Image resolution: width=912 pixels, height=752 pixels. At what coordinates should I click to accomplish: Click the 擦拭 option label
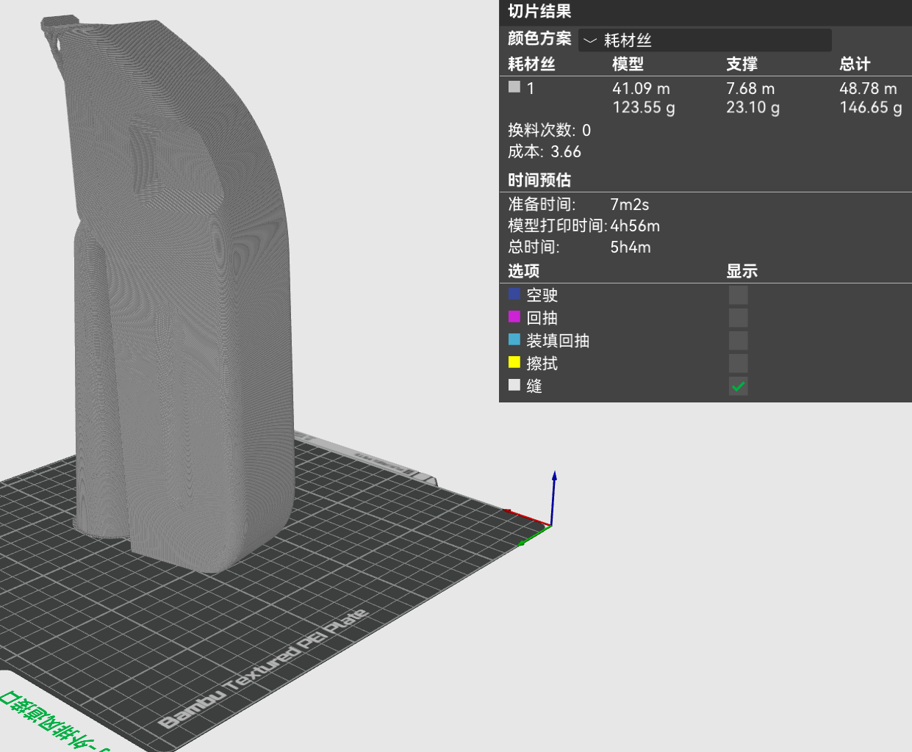(x=542, y=364)
